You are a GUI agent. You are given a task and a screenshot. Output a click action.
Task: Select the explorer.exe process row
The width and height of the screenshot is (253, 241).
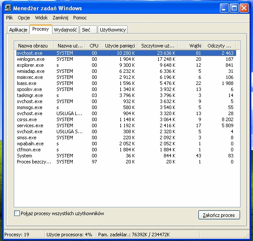(126, 65)
